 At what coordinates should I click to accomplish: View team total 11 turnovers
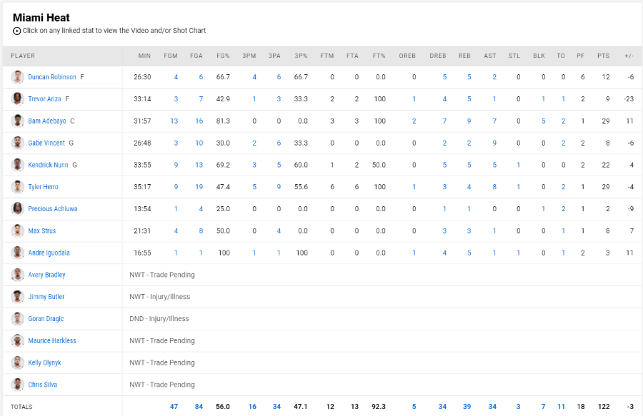[562, 407]
